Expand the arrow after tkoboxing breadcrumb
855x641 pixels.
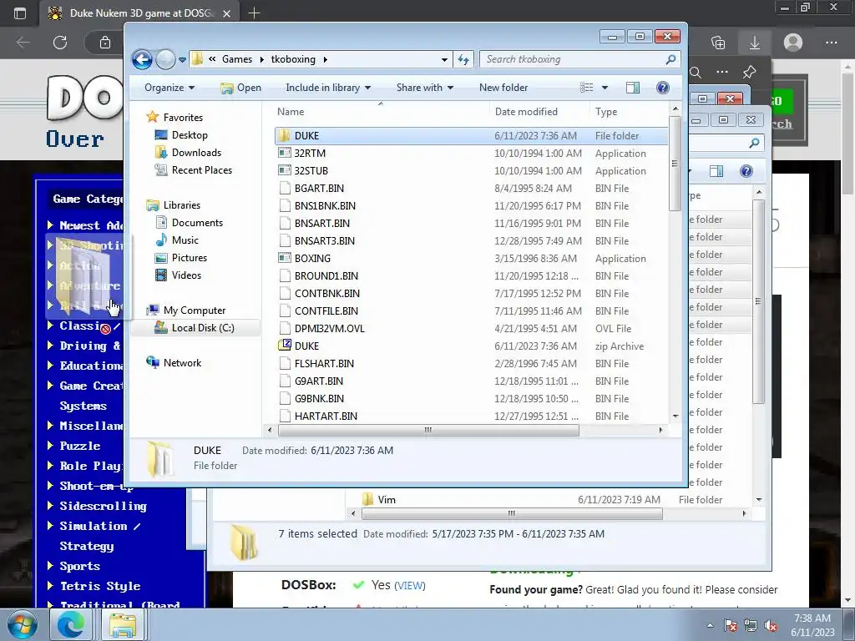[x=325, y=60]
